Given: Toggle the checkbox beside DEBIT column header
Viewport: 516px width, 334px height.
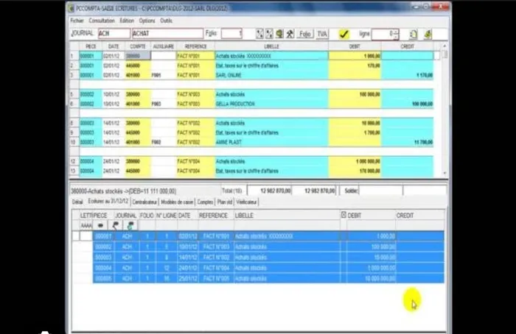Looking at the screenshot, I should coord(343,214).
